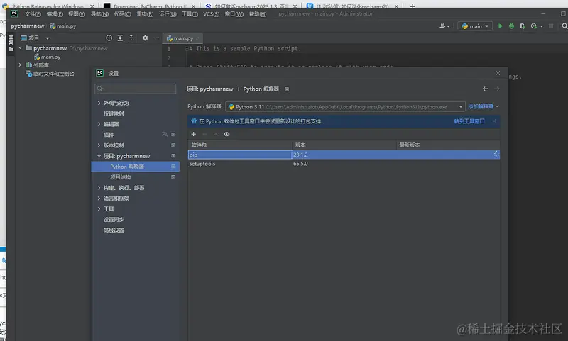
Task: Open 导航(N) menu
Action: [99, 14]
